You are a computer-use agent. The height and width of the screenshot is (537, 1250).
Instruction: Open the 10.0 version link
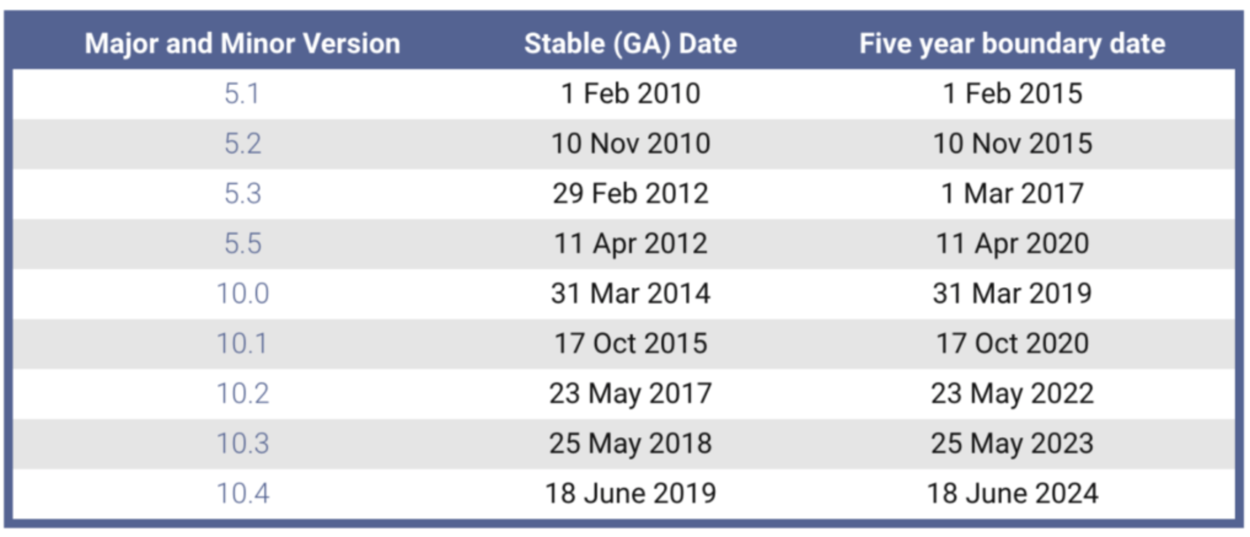click(243, 294)
